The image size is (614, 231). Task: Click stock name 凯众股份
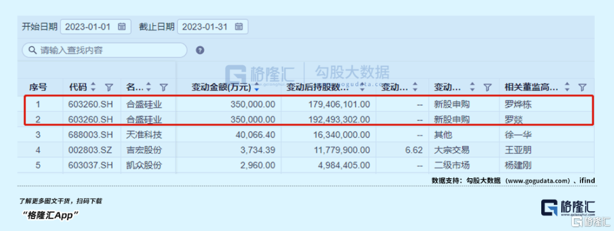(144, 165)
